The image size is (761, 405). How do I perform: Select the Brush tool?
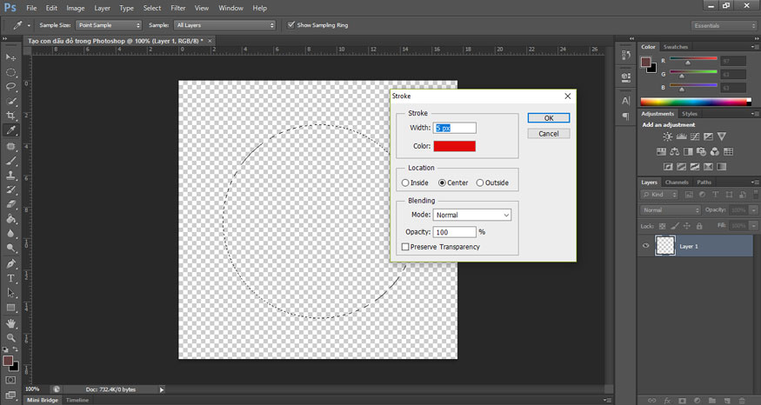10,161
